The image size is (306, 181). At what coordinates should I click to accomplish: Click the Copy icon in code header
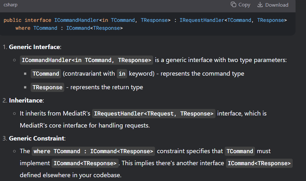pyautogui.click(x=234, y=4)
